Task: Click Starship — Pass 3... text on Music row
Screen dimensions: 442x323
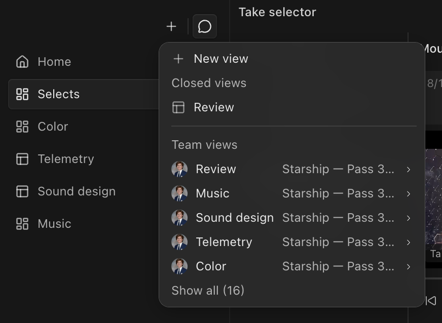Action: click(338, 193)
